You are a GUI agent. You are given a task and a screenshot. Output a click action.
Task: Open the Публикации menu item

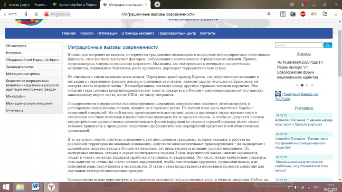tap(107, 33)
